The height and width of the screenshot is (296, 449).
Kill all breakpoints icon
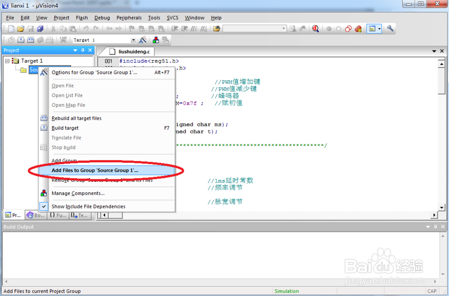pyautogui.click(x=358, y=29)
